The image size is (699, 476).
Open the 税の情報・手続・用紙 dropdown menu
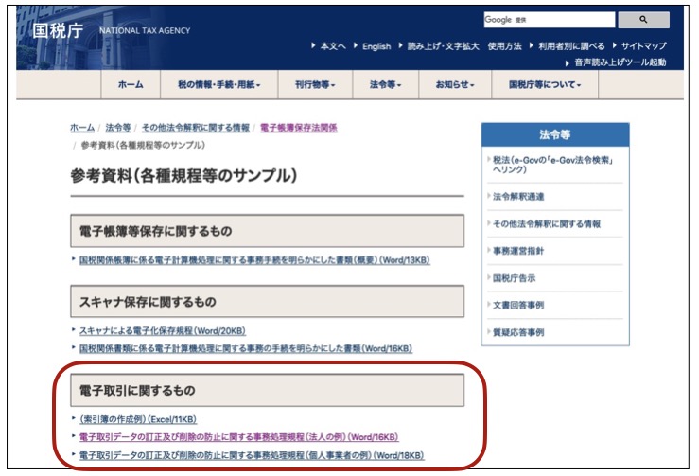[x=218, y=84]
